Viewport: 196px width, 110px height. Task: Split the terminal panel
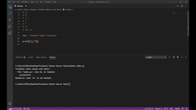tap(174, 57)
